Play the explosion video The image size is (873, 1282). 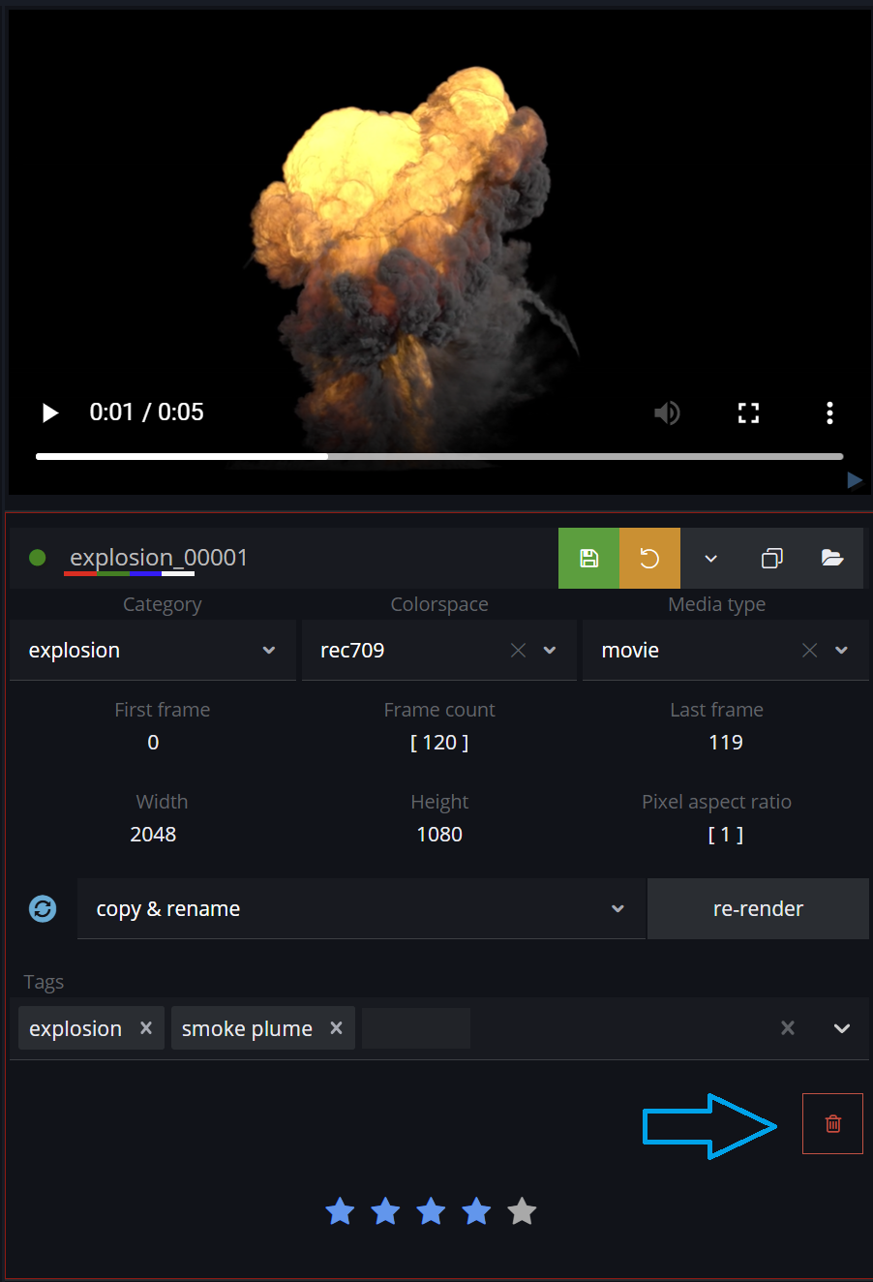coord(50,412)
